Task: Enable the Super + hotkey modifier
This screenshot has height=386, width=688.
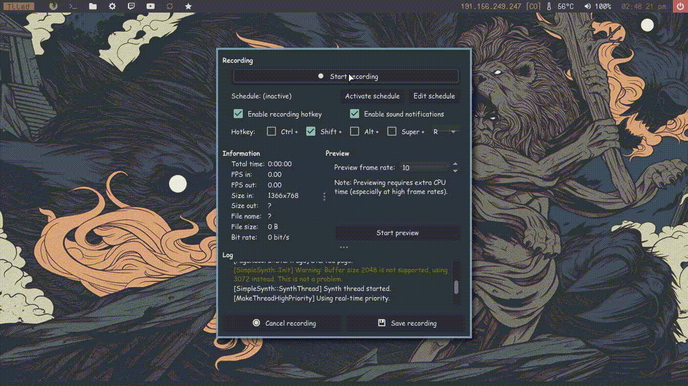Action: (x=392, y=131)
